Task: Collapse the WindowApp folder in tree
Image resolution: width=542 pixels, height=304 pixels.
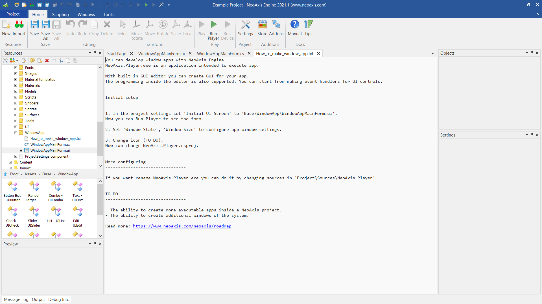Action: click(x=16, y=133)
